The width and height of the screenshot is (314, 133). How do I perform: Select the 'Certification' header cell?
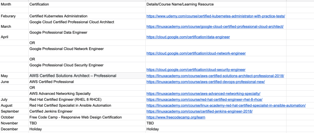(x=87, y=4)
